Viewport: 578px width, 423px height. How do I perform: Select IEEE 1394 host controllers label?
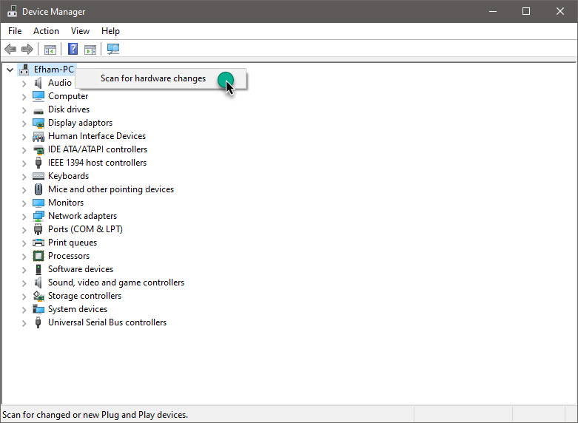pyautogui.click(x=97, y=163)
